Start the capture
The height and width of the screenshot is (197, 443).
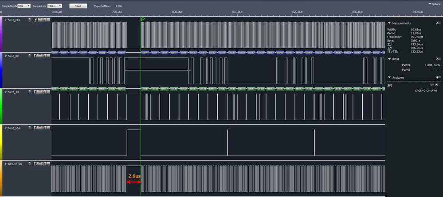click(x=78, y=6)
